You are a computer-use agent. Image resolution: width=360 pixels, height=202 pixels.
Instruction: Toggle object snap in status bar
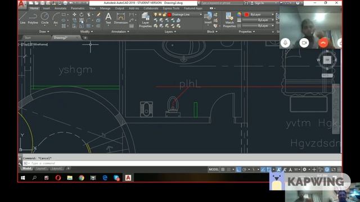click(269, 169)
